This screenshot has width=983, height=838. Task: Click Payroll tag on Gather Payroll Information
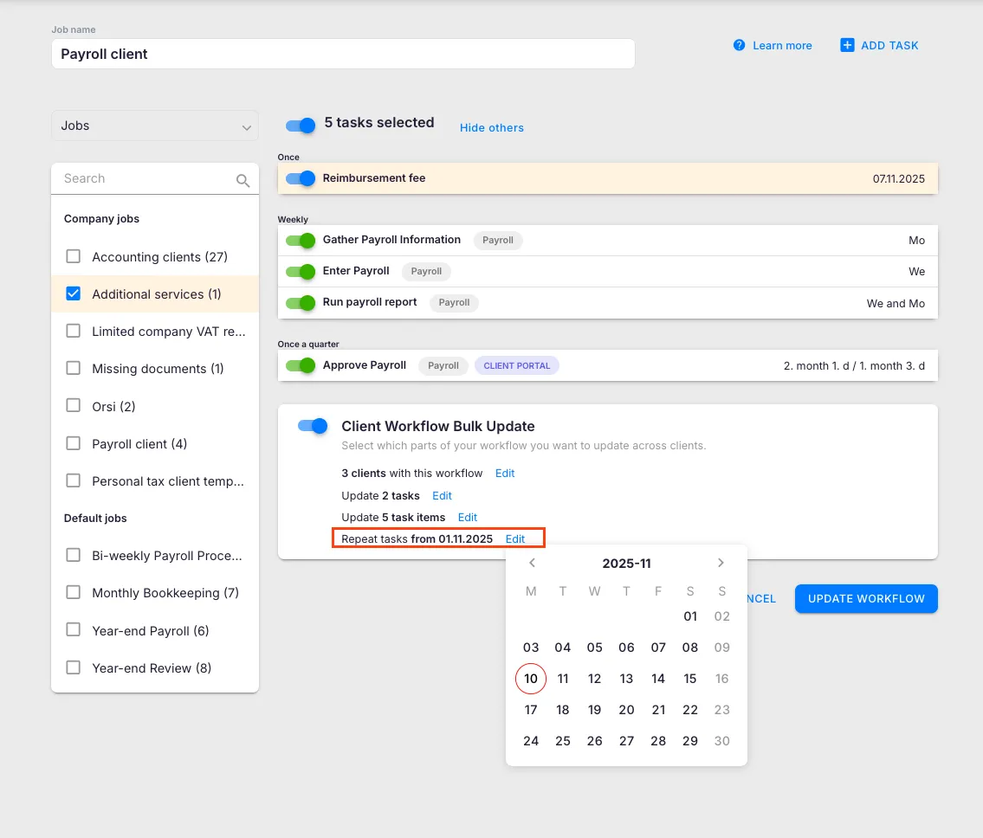coord(498,241)
